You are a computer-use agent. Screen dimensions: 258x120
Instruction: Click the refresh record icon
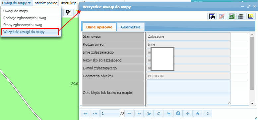coord(159,113)
